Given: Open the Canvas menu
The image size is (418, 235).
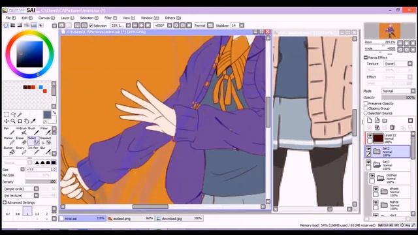Looking at the screenshot, I should [46, 18].
